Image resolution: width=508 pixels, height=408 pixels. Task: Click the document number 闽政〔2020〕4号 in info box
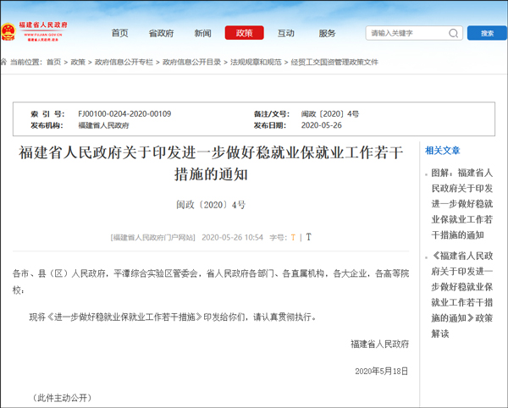[330, 114]
